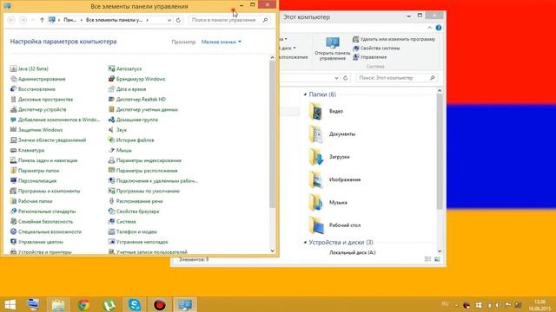556x312 pixels.
Task: Open the Java (32 бита) item
Action: pos(29,68)
